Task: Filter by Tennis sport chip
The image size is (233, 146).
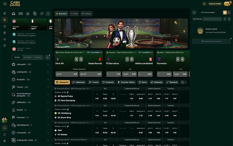Action: coord(93,82)
